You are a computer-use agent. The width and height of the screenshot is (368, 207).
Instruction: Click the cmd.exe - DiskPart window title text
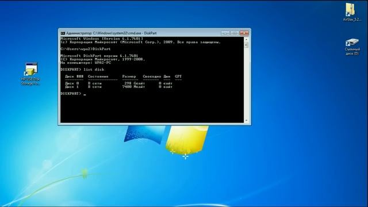click(111, 33)
